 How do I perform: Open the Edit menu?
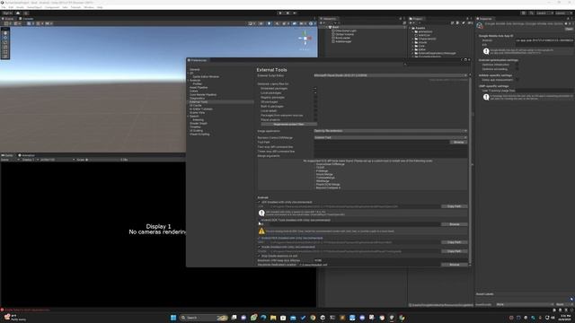tap(11, 7)
